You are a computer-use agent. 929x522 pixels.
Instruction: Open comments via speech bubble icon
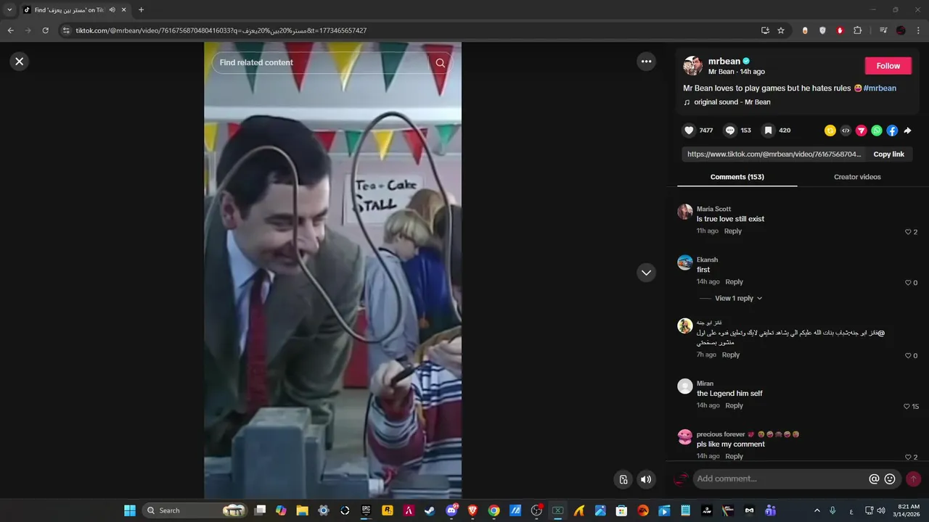point(730,130)
